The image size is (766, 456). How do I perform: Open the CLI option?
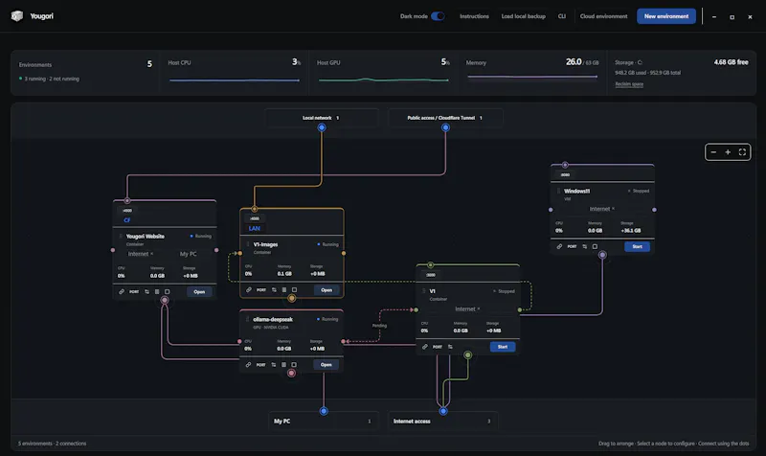[562, 16]
